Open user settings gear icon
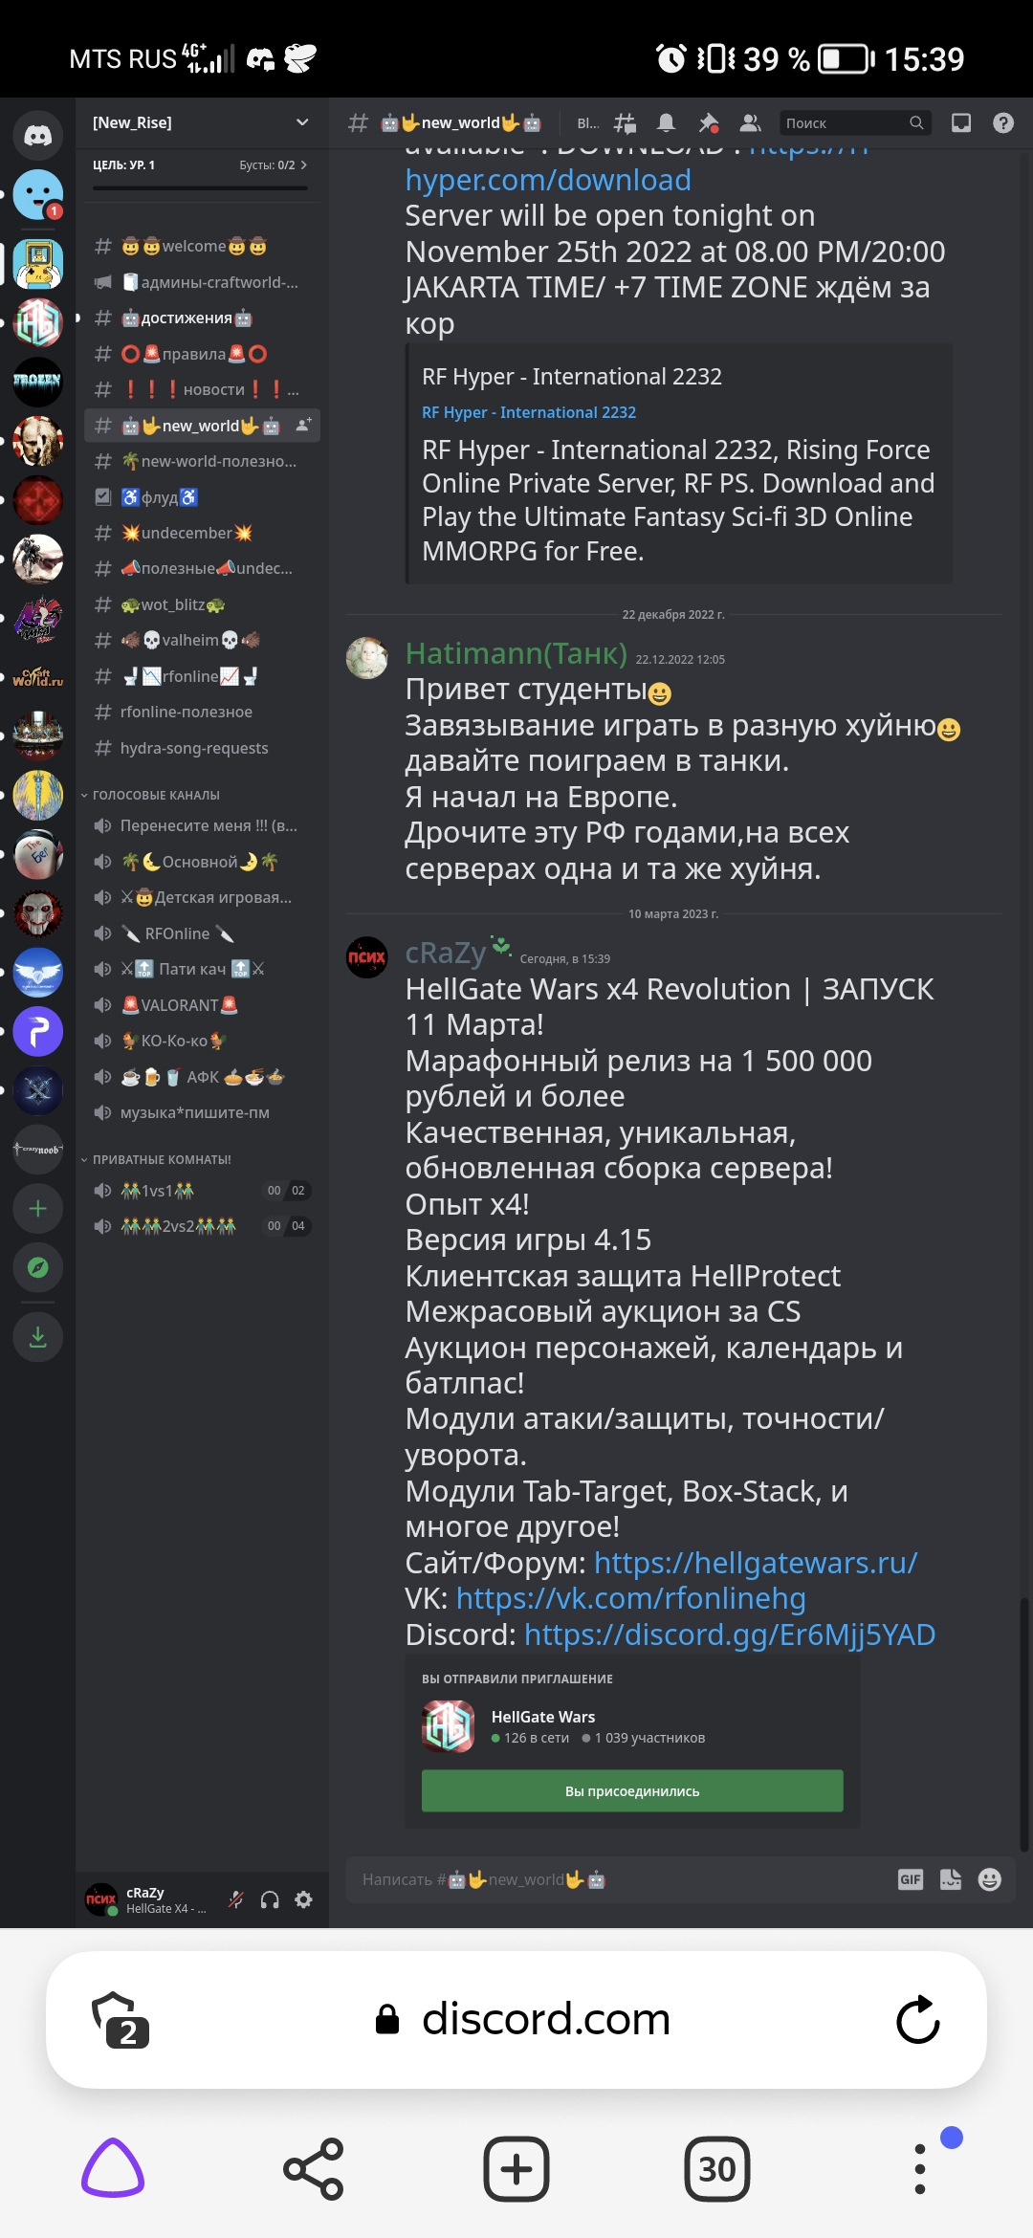The image size is (1033, 2238). [x=304, y=1899]
